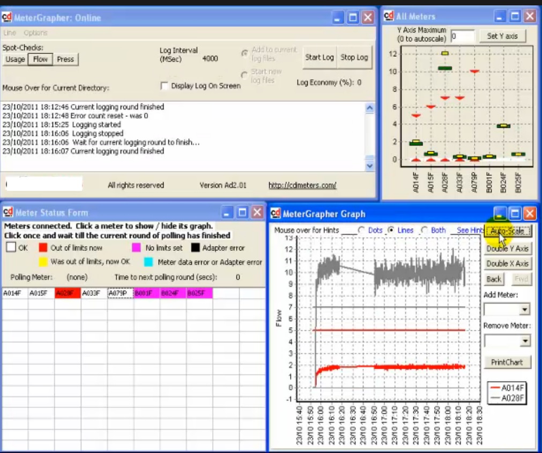Expand the Remove Meter dropdown

coord(524,341)
